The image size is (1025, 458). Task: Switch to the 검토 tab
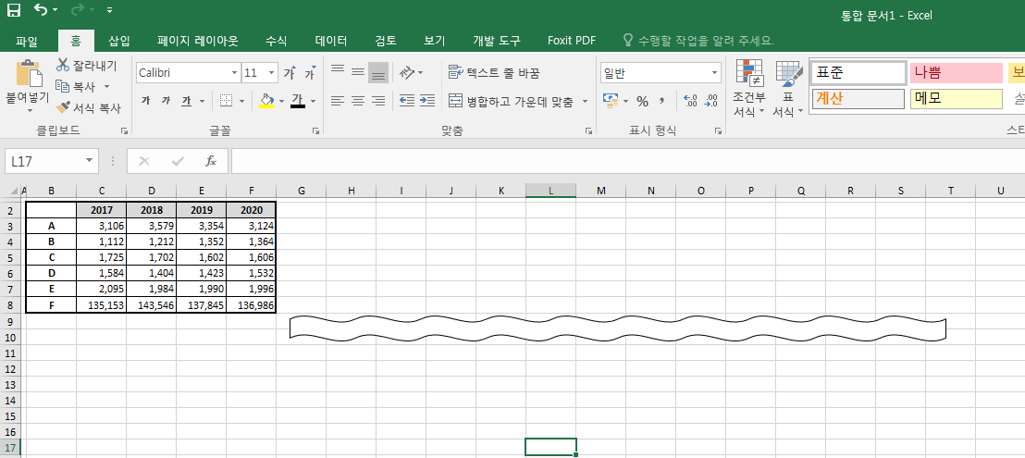[x=386, y=41]
